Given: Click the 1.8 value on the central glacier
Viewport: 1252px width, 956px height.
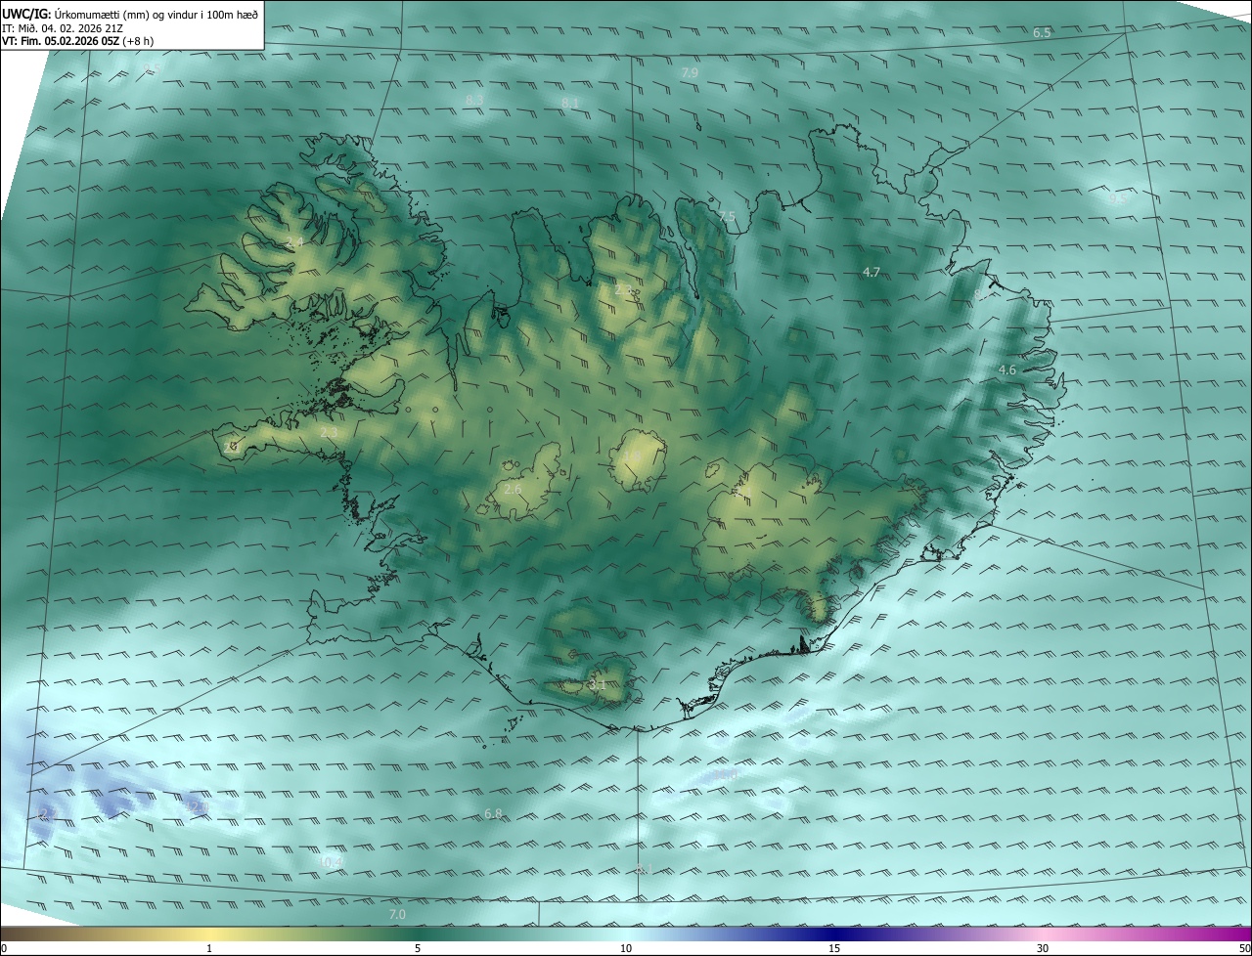Looking at the screenshot, I should [631, 457].
